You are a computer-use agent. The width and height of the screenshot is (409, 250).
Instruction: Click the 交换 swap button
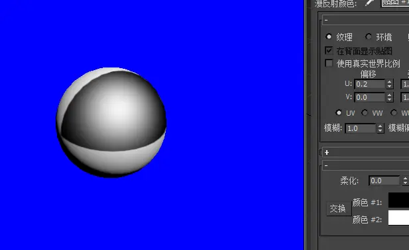[x=338, y=208]
